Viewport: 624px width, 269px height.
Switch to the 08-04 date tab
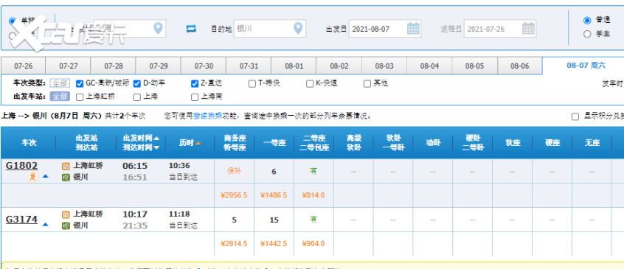click(429, 66)
